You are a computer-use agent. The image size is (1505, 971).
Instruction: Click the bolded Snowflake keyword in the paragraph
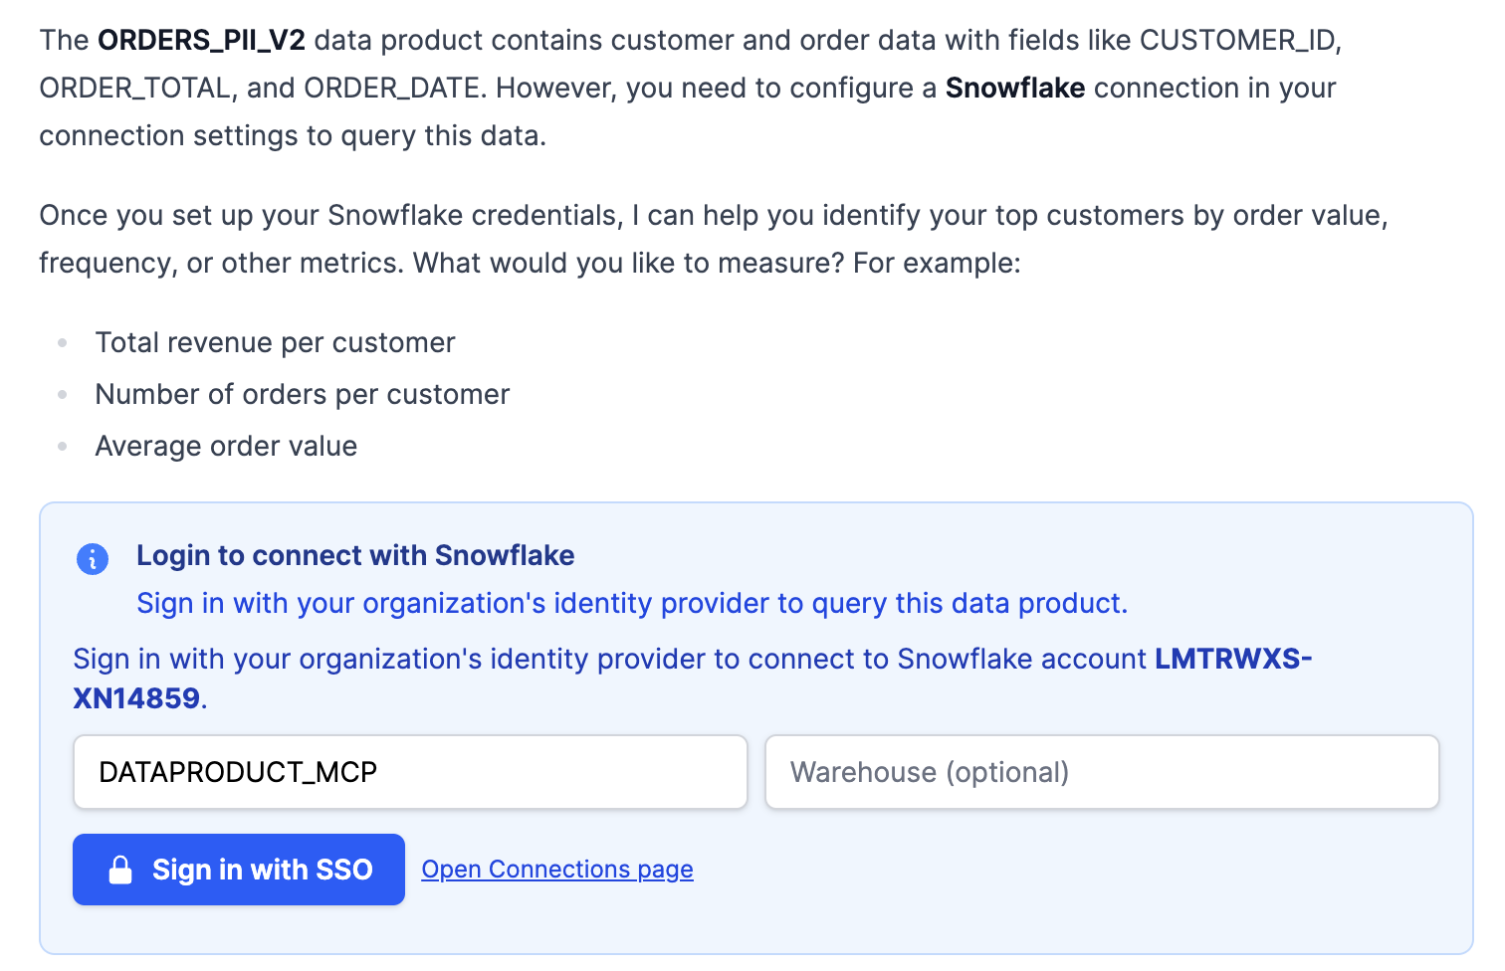(1016, 88)
